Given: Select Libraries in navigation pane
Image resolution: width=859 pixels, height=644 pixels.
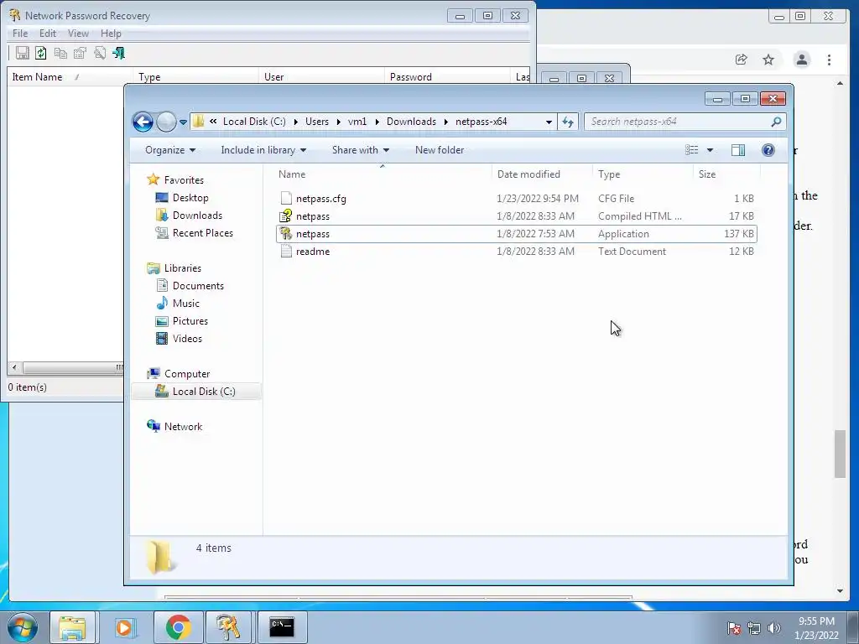Looking at the screenshot, I should (182, 268).
